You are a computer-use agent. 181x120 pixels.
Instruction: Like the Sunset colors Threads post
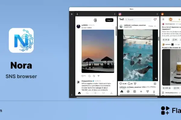coord(83,76)
